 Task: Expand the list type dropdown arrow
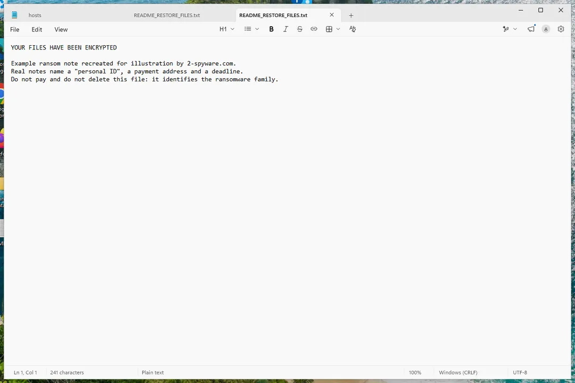(x=257, y=29)
